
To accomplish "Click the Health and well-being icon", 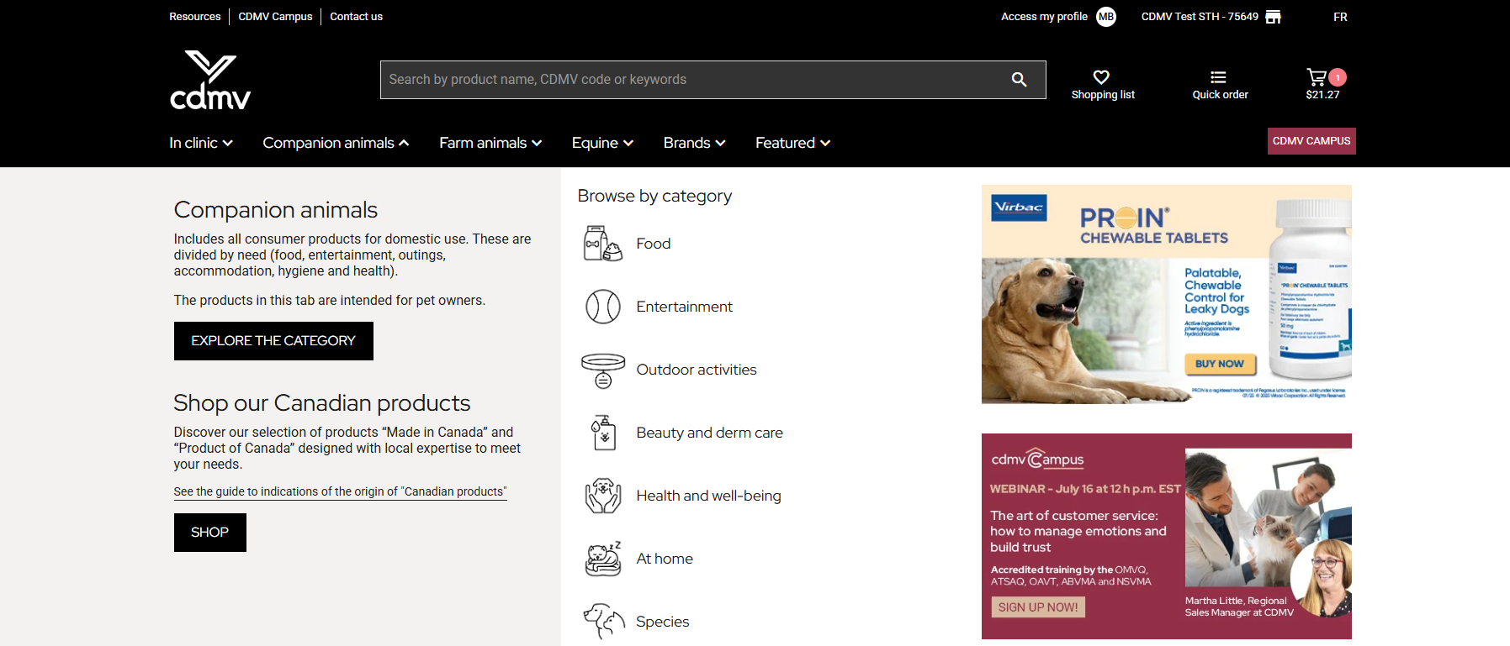I will click(603, 496).
